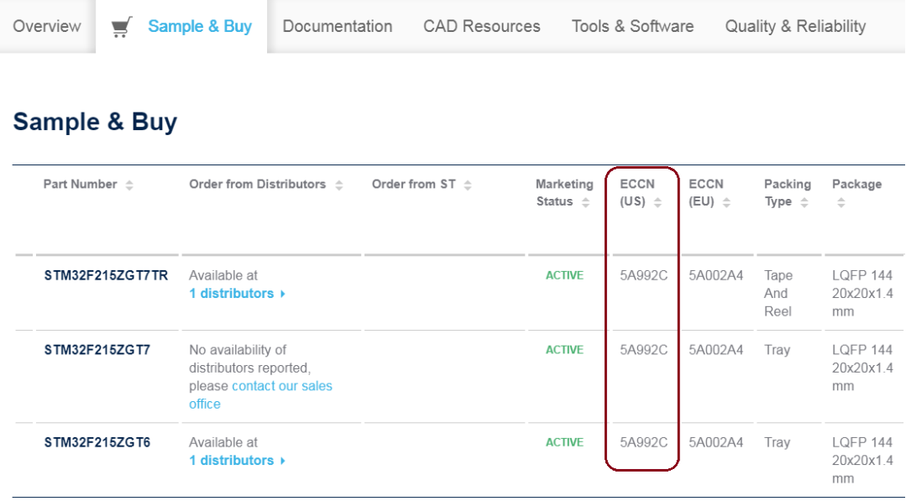The height and width of the screenshot is (501, 906).
Task: Go to Tools & Software tab
Action: [632, 27]
